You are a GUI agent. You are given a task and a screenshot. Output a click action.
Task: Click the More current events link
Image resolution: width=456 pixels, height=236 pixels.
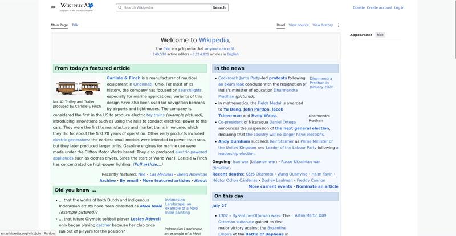(x=270, y=186)
